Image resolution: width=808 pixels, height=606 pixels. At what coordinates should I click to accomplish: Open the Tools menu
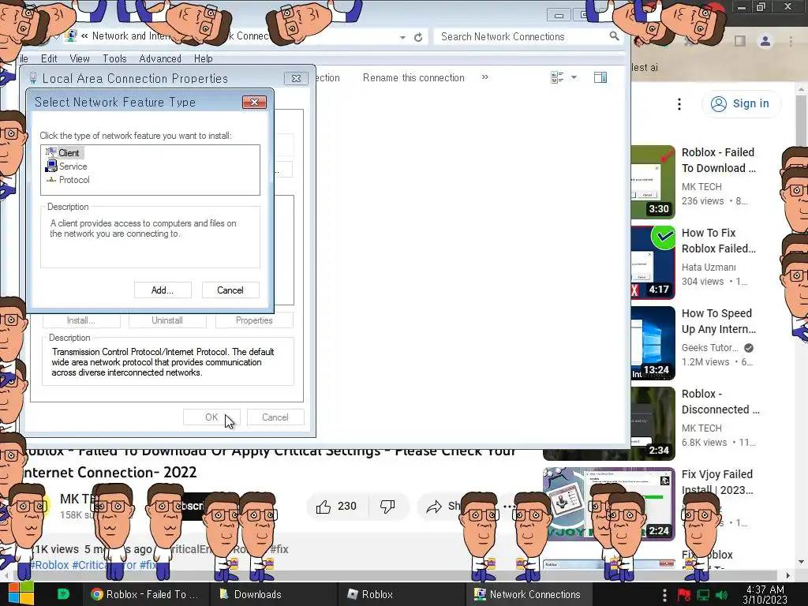[114, 58]
